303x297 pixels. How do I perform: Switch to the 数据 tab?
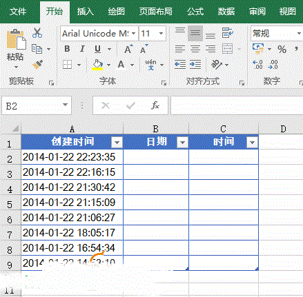click(x=226, y=12)
